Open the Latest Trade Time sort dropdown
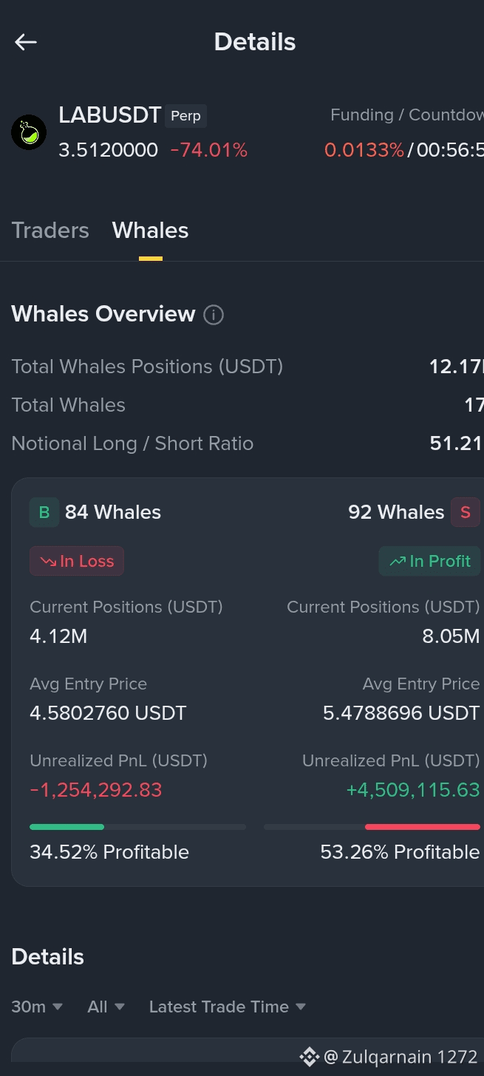The image size is (484, 1076). click(228, 1007)
